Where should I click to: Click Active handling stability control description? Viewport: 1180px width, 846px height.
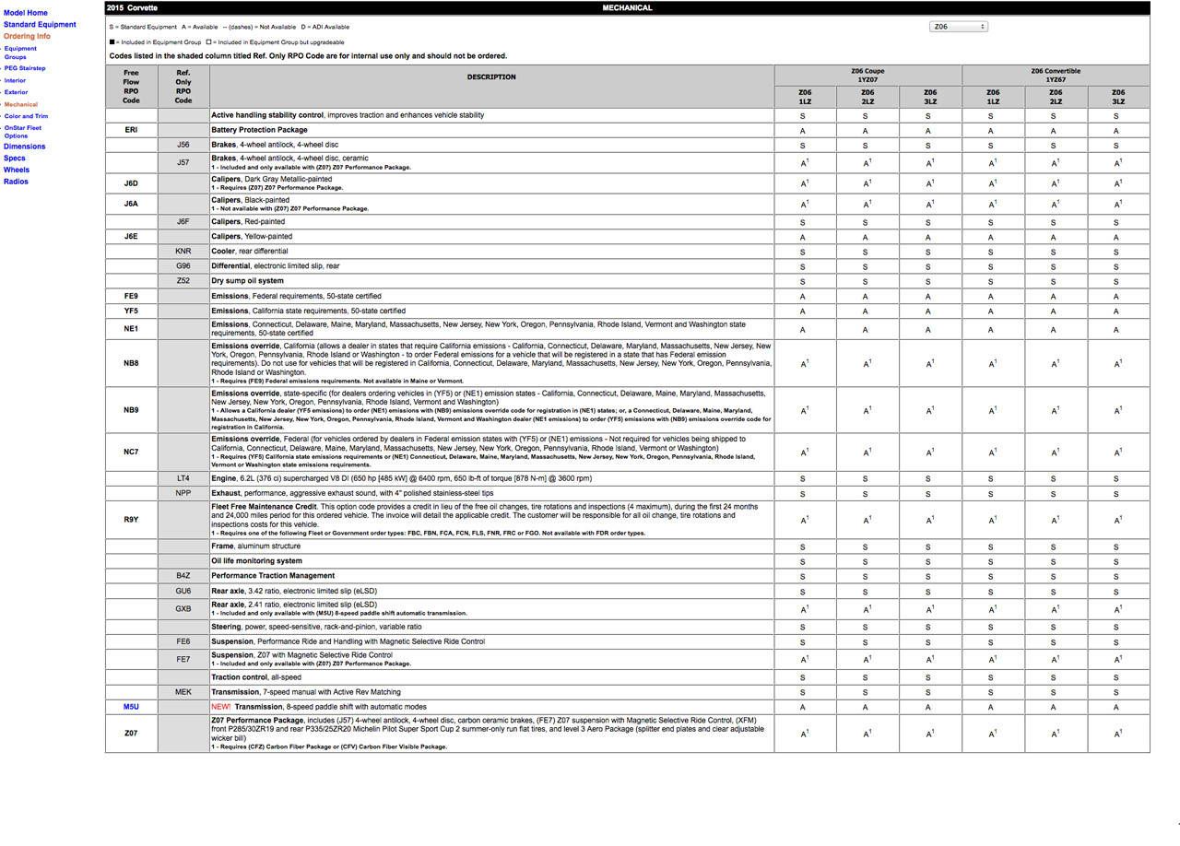point(348,115)
